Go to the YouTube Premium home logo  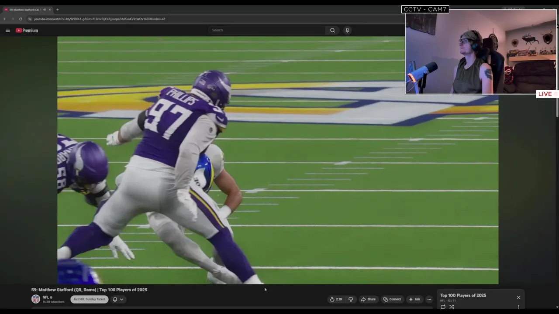(27, 31)
